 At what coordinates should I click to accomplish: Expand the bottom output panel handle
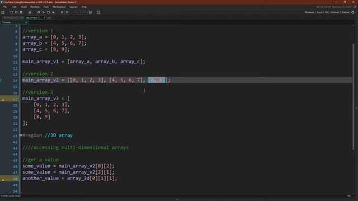click(x=177, y=199)
